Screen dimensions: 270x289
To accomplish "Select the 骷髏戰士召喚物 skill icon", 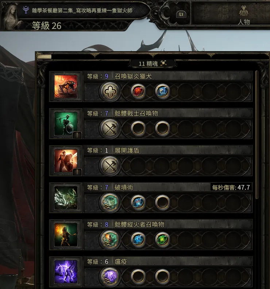I will [x=66, y=124].
